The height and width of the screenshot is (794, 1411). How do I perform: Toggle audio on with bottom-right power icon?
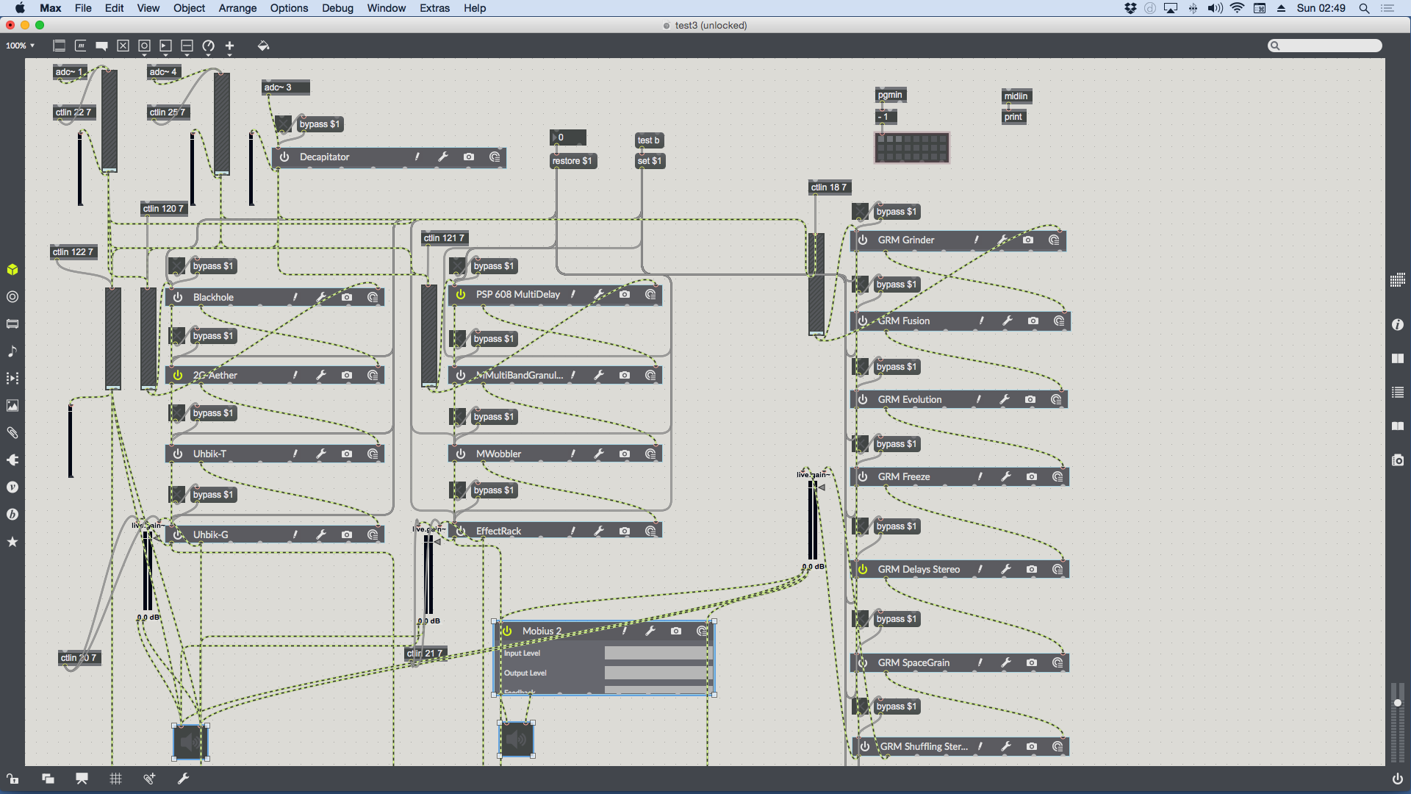tap(1397, 779)
